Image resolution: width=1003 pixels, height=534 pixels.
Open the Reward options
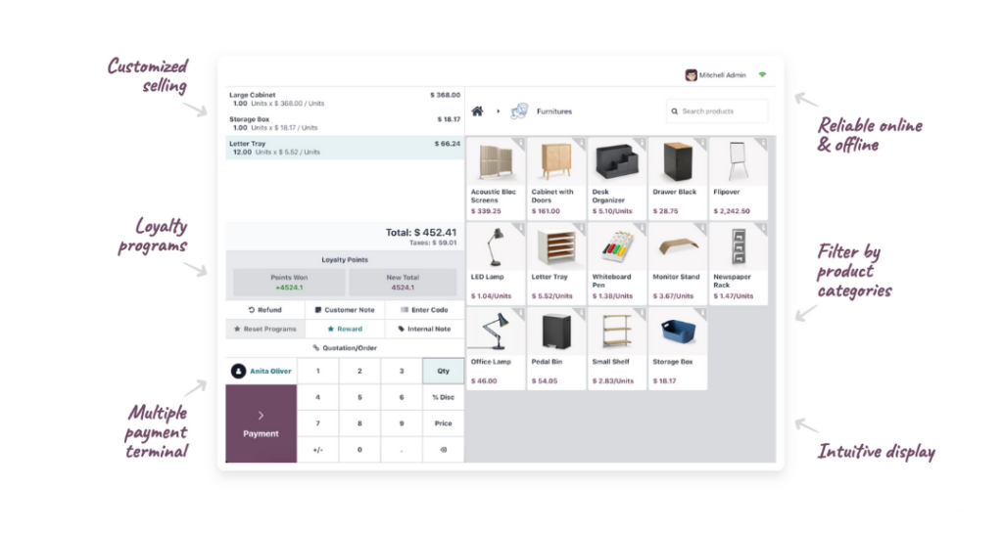coord(345,329)
